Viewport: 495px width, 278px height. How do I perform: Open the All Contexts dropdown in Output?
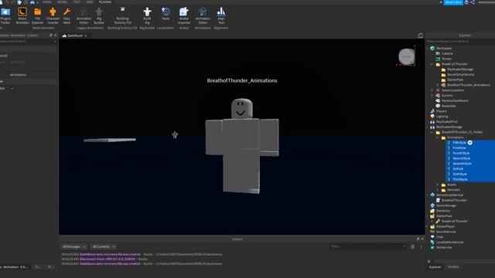coord(104,246)
